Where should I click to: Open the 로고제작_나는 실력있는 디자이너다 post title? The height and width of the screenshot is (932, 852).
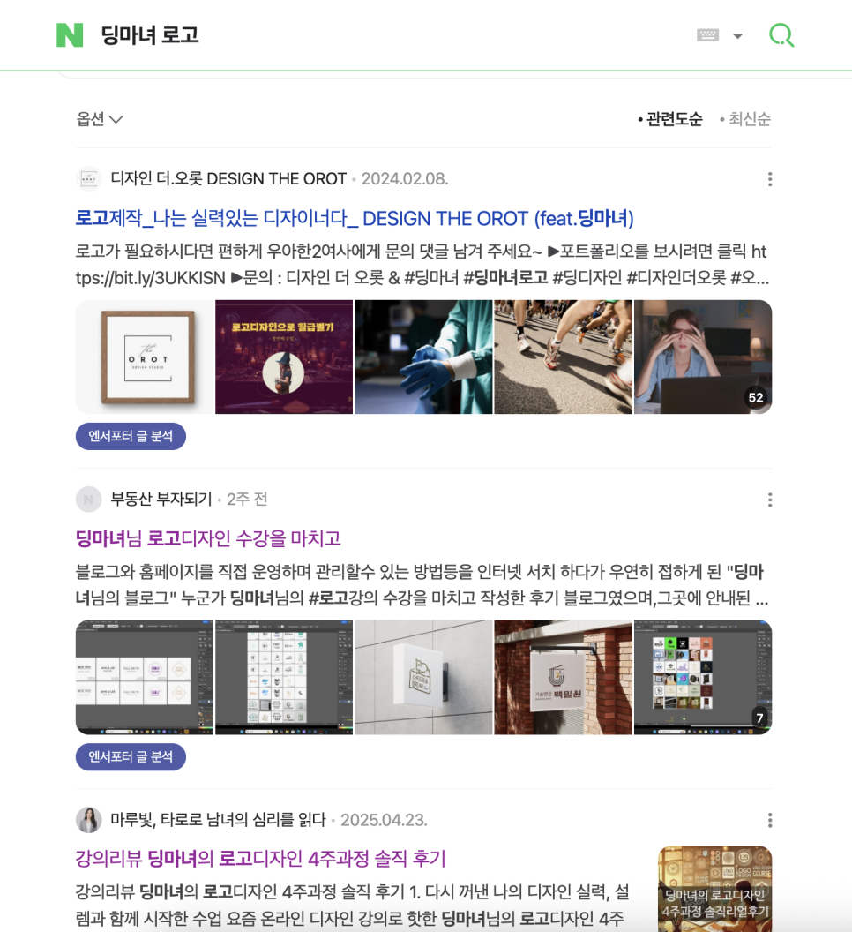355,218
